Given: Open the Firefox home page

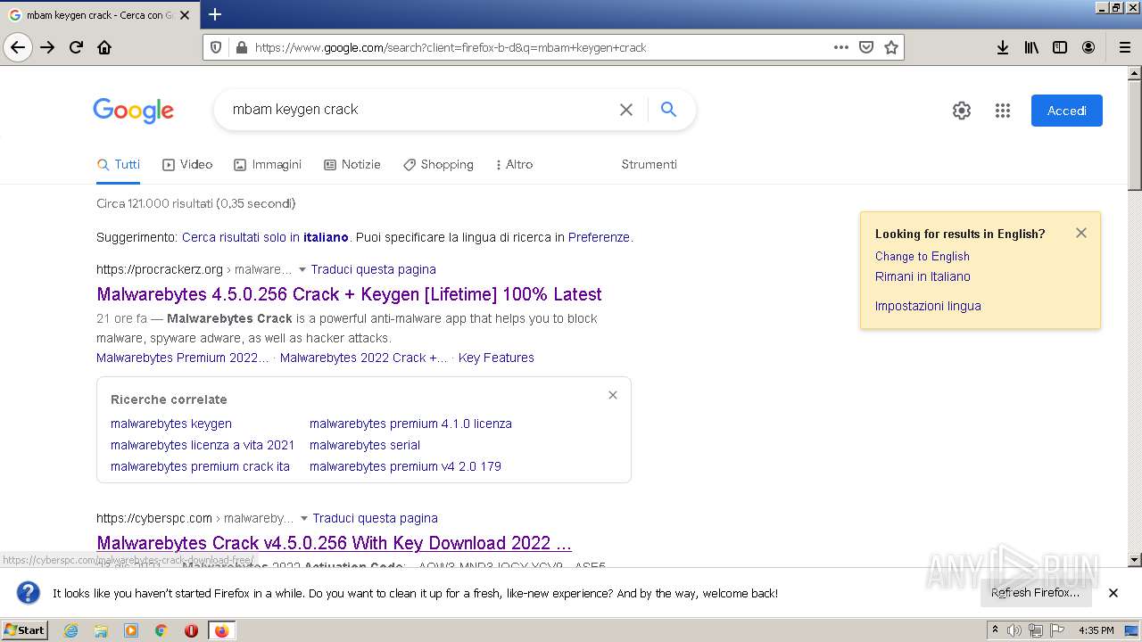Looking at the screenshot, I should point(104,47).
